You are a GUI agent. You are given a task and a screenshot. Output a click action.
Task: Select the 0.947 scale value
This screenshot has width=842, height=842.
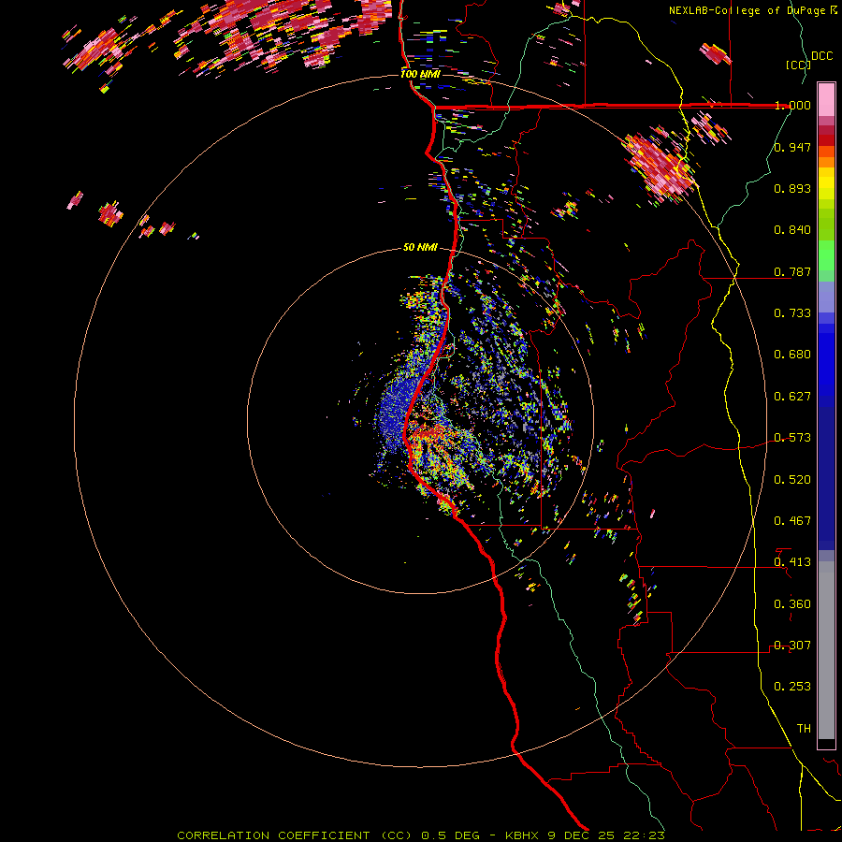792,147
